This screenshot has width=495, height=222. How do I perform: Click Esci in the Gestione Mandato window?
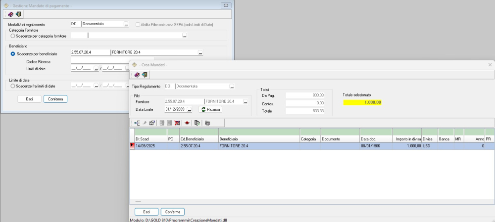29,99
